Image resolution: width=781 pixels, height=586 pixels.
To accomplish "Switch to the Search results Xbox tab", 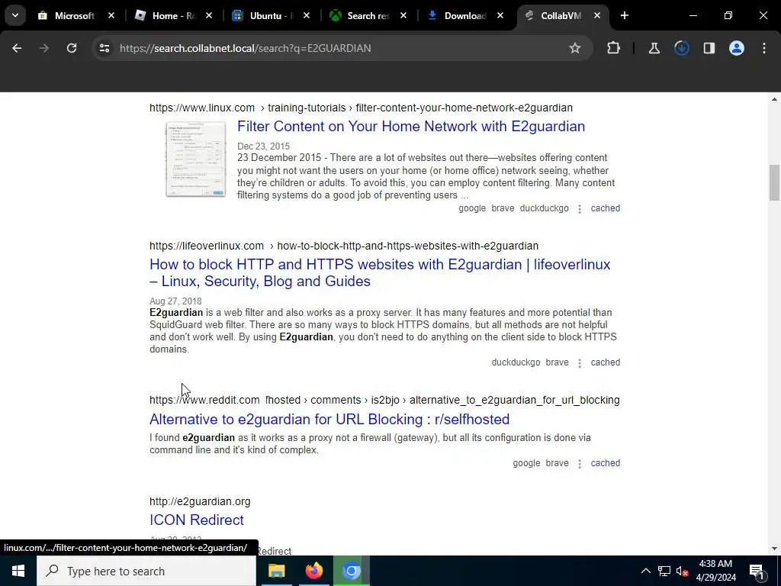I will pos(367,15).
